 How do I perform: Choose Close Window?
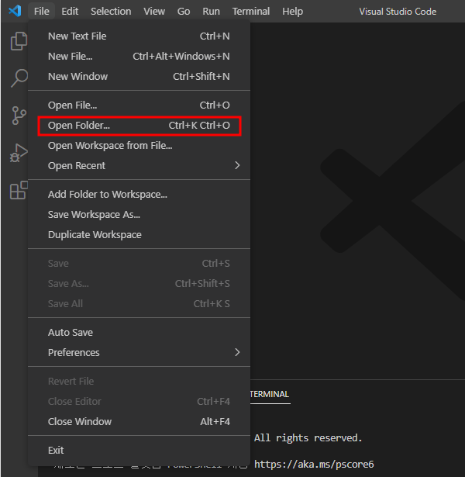coord(139,421)
